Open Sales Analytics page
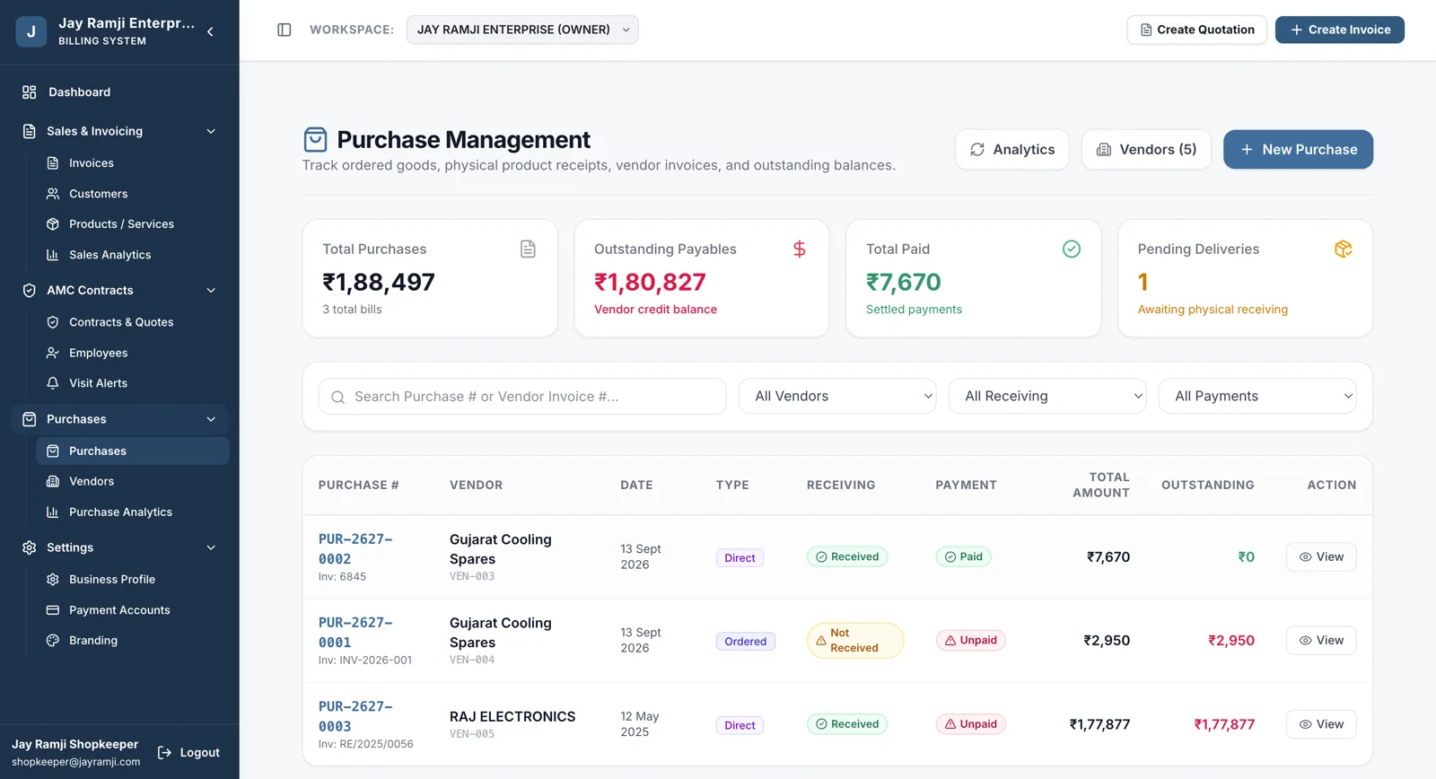The width and height of the screenshot is (1436, 779). click(132, 255)
